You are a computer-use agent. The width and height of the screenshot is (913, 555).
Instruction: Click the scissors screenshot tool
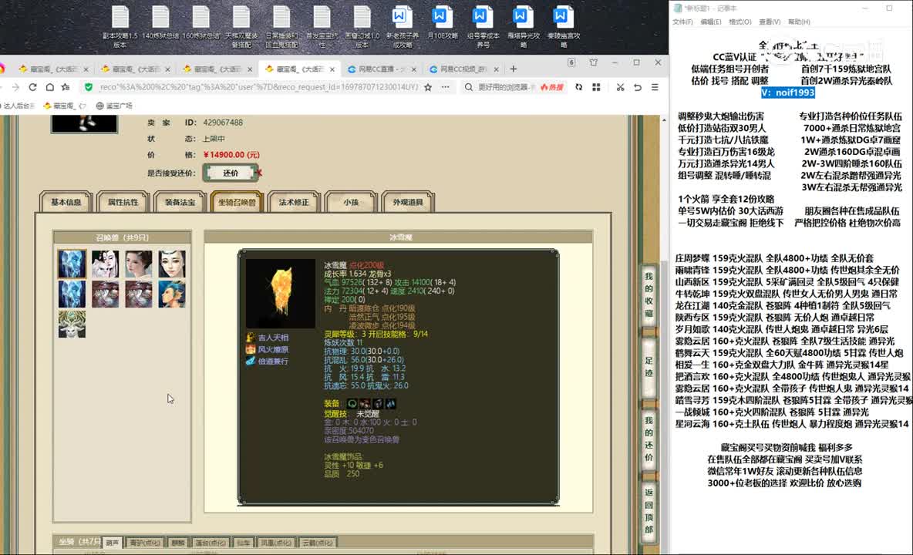[620, 87]
